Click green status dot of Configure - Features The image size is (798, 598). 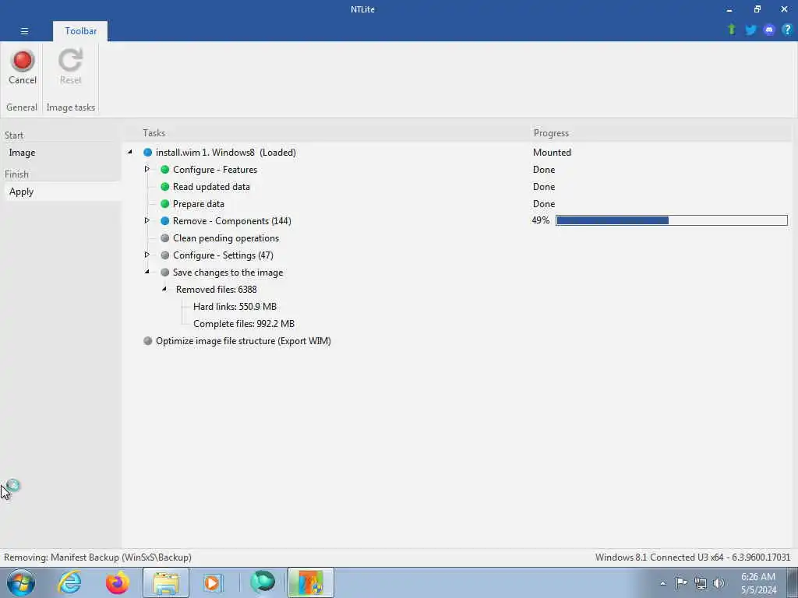[x=165, y=170]
